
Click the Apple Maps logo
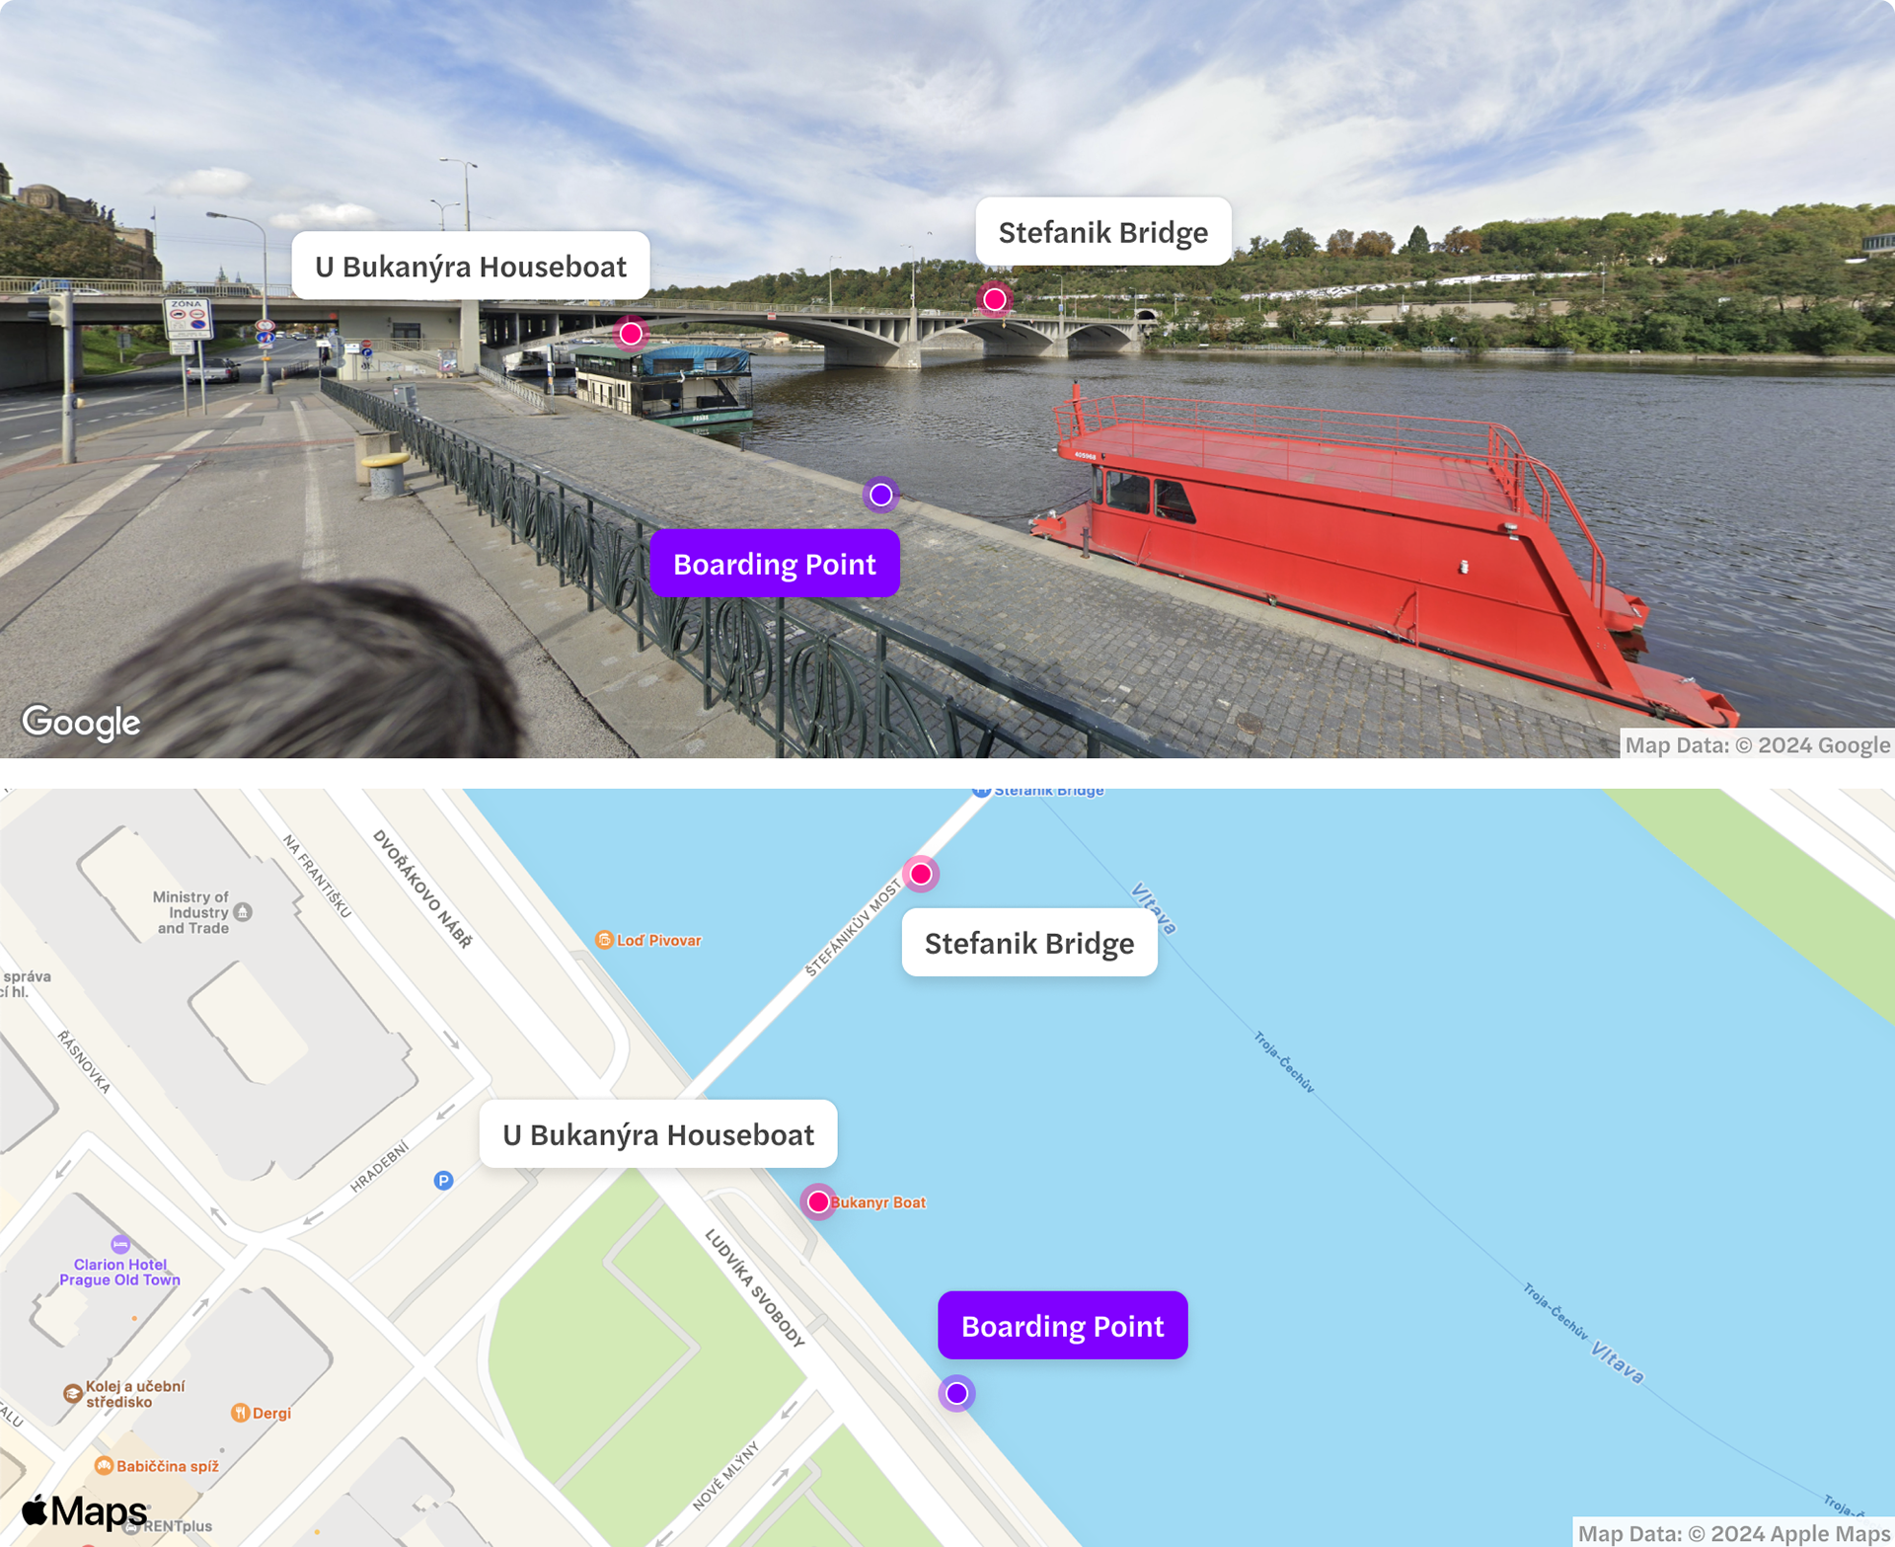(85, 1510)
